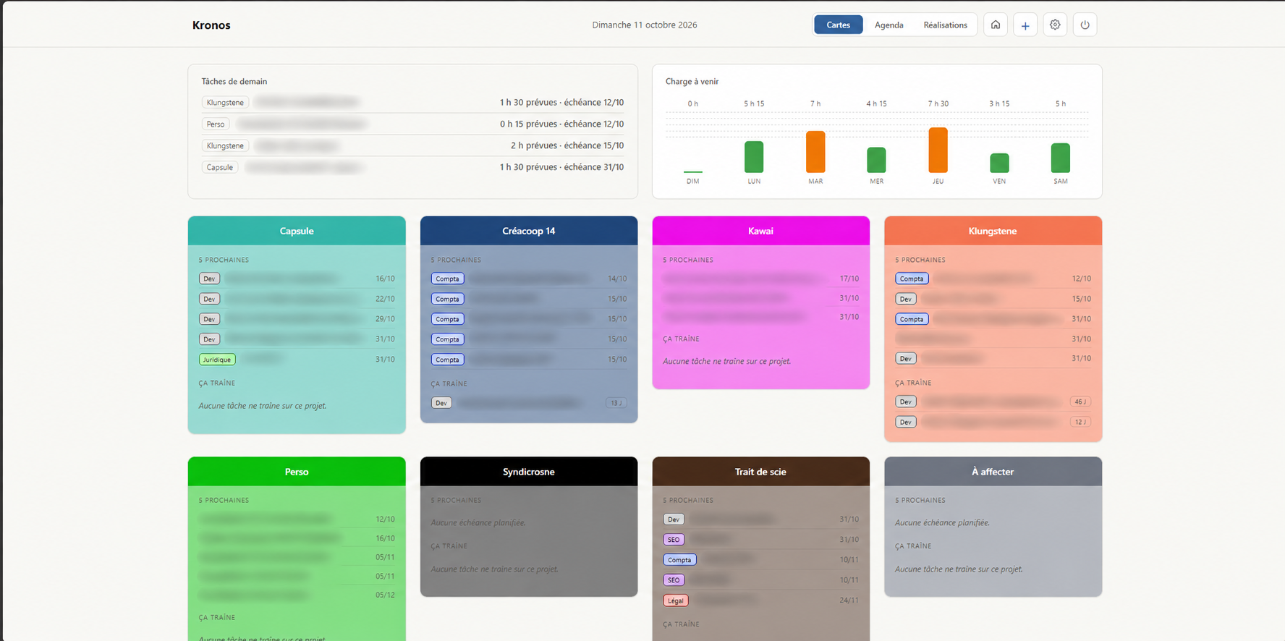Select the LUN bar in the workload chart
Viewport: 1285px width, 641px height.
pos(754,157)
